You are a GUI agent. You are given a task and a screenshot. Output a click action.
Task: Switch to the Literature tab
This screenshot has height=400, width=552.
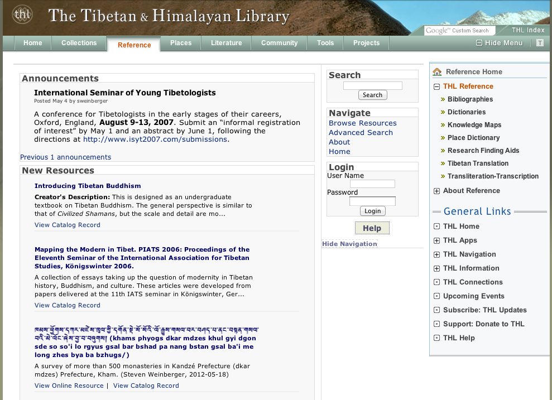tap(226, 43)
